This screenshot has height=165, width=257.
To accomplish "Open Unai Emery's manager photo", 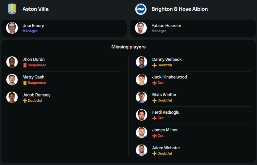I will tap(12, 28).
